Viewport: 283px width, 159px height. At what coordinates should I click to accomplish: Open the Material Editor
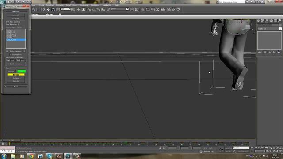pos(163,9)
